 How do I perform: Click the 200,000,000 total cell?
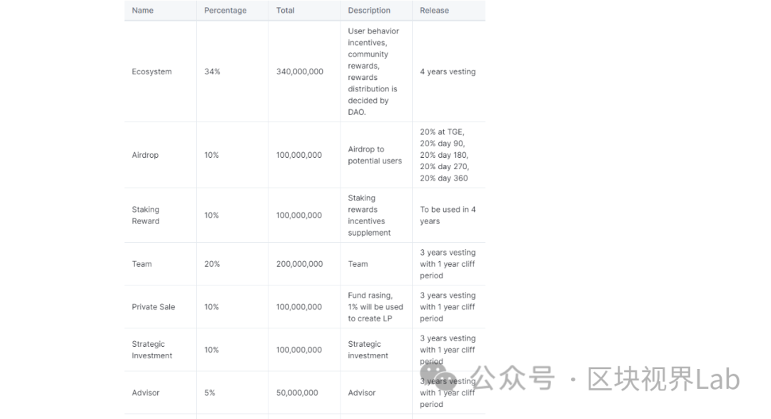point(299,264)
